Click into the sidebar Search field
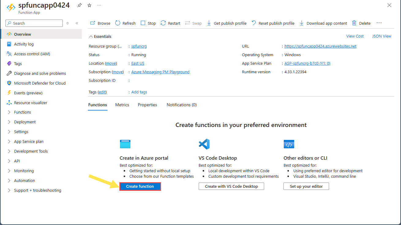Viewport: 401px width, 225px height. tap(34, 23)
